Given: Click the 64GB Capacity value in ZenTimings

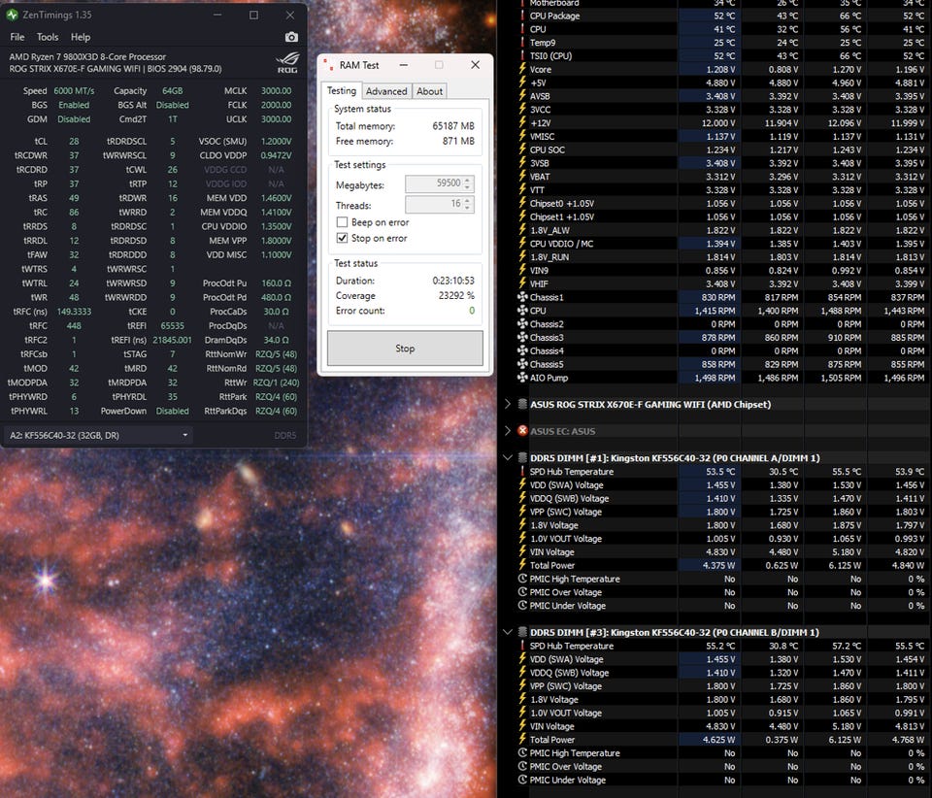Looking at the screenshot, I should pyautogui.click(x=173, y=91).
